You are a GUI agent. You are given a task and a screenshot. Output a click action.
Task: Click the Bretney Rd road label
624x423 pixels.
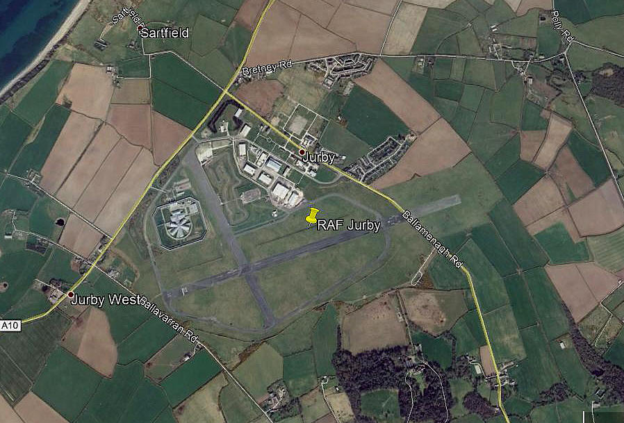(x=267, y=67)
